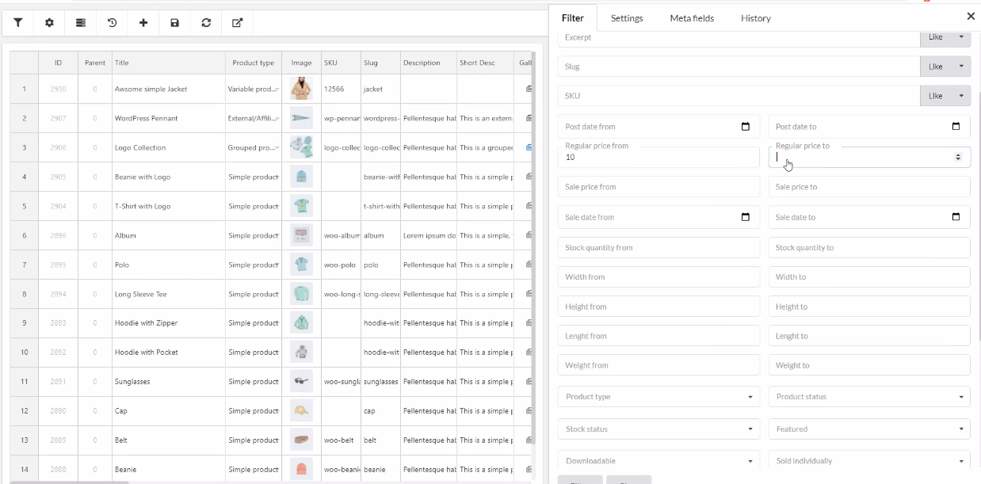Screen dimensions: 981x484
Task: Switch to the Meta fields tab
Action: pos(692,18)
